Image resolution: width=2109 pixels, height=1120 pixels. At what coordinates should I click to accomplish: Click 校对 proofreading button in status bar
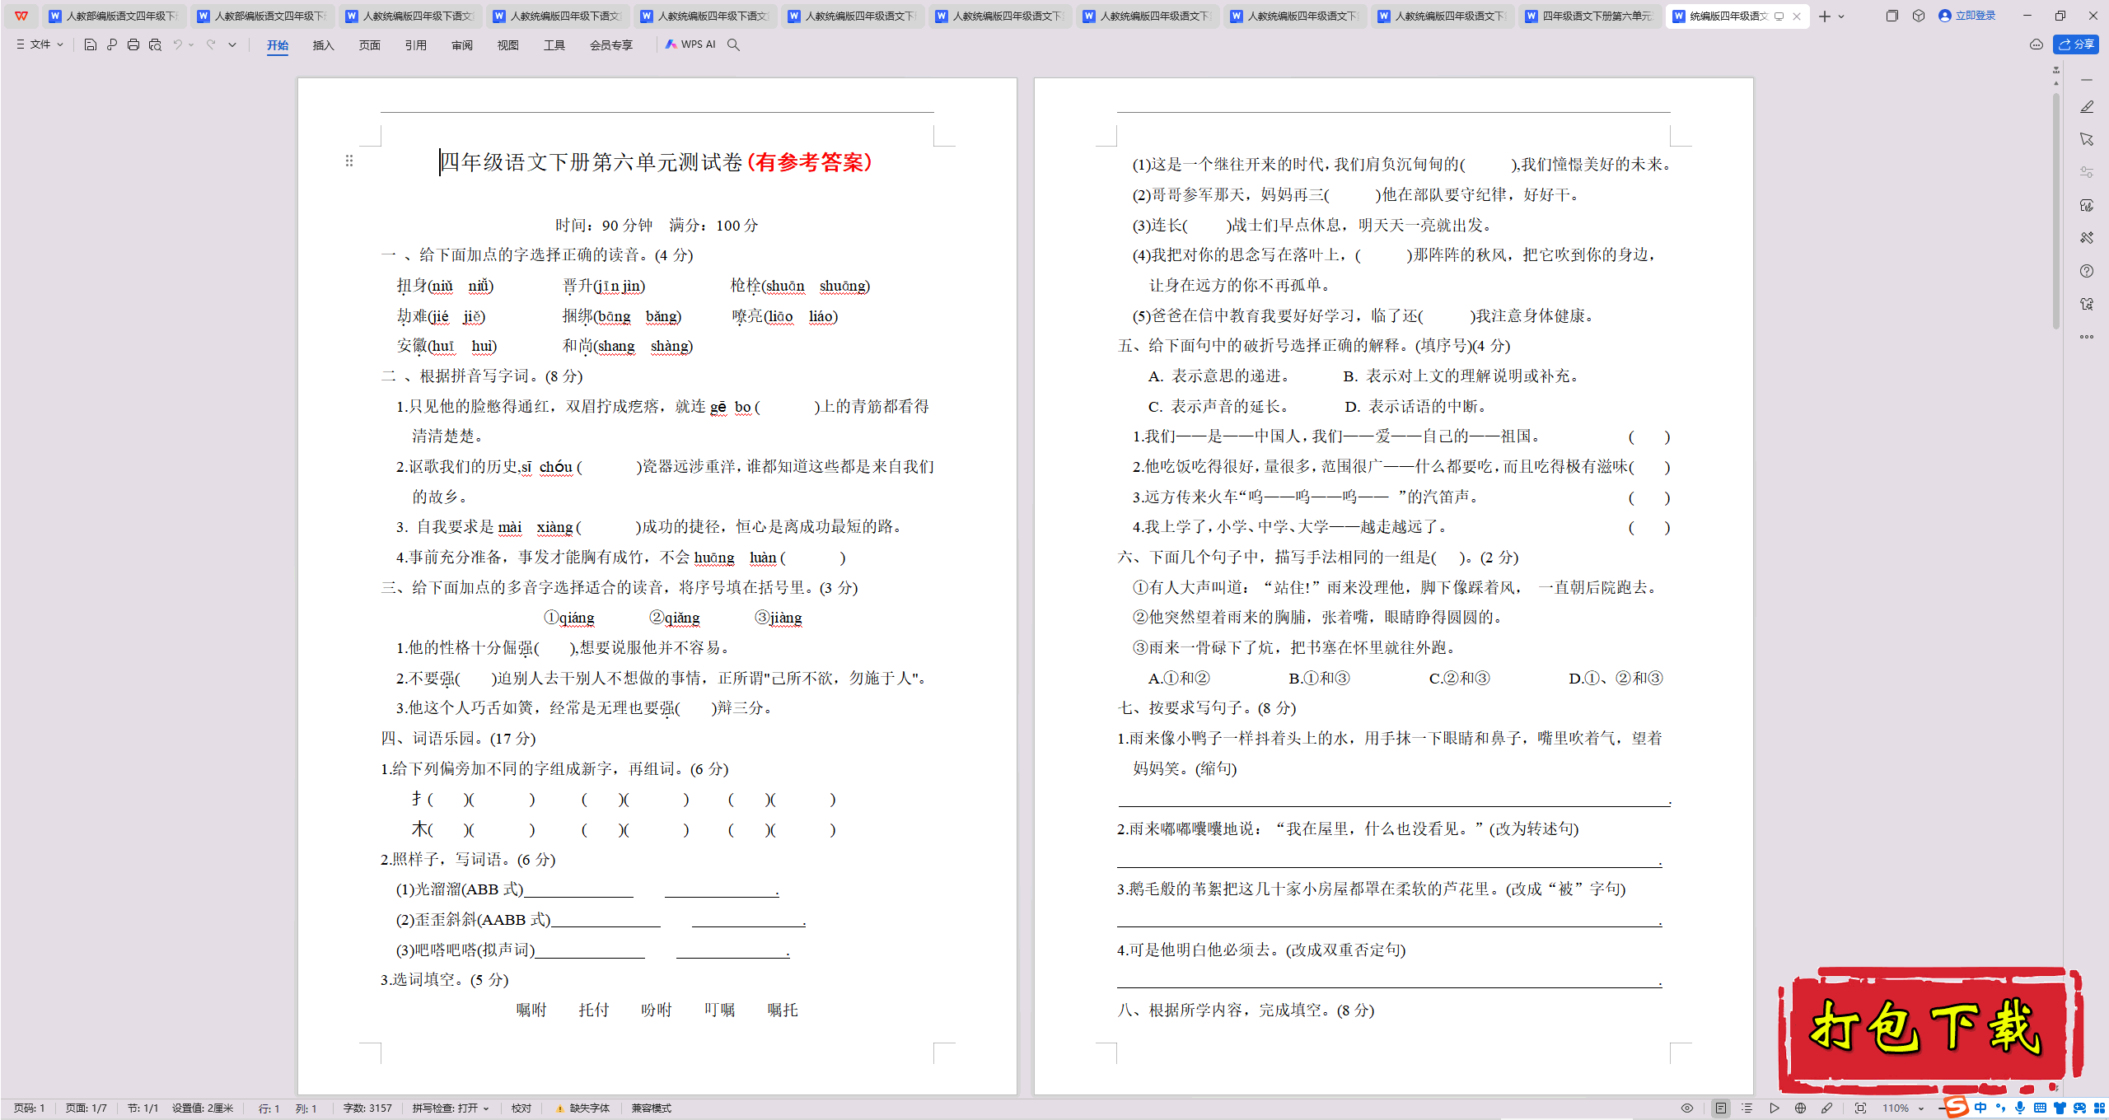(521, 1108)
